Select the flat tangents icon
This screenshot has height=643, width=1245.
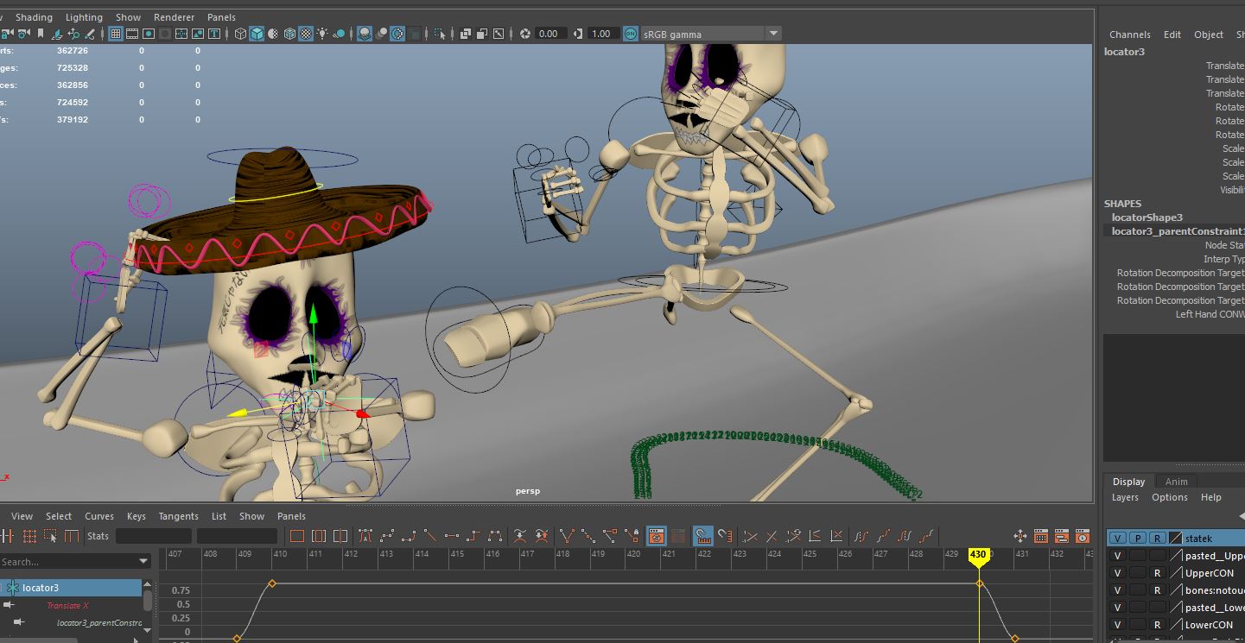tap(451, 536)
